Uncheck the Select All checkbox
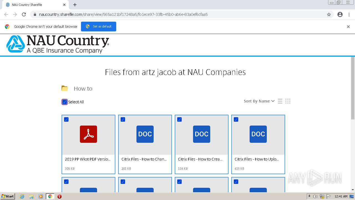Screen dimensions: 355x200 [x=65, y=102]
